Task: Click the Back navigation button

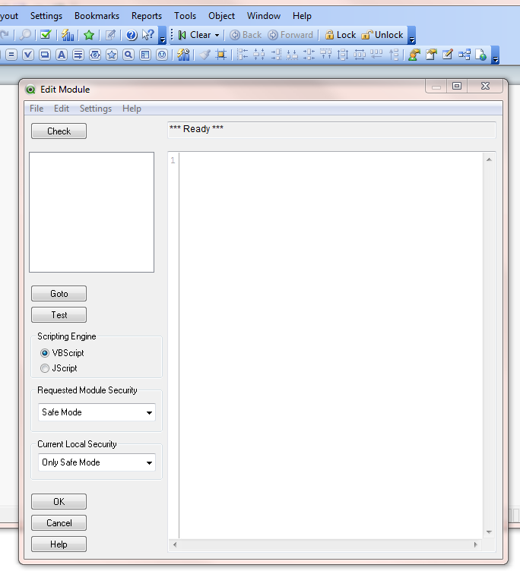Action: point(246,35)
